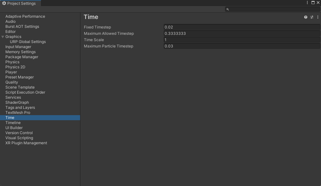Click the search magnifier icon
This screenshot has width=321, height=186.
[x=228, y=9]
